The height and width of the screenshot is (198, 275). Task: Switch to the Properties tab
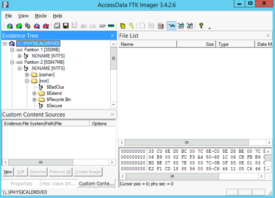[22, 184]
